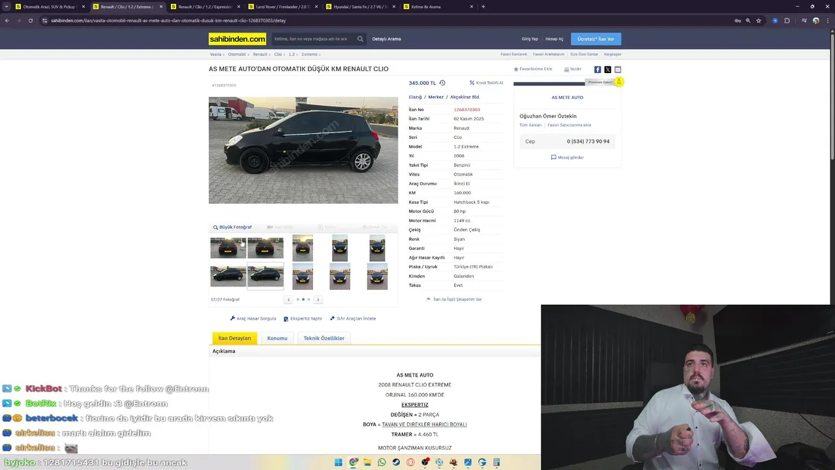The image size is (835, 470).
Task: Open Calculator from the taskbar
Action: [x=496, y=462]
